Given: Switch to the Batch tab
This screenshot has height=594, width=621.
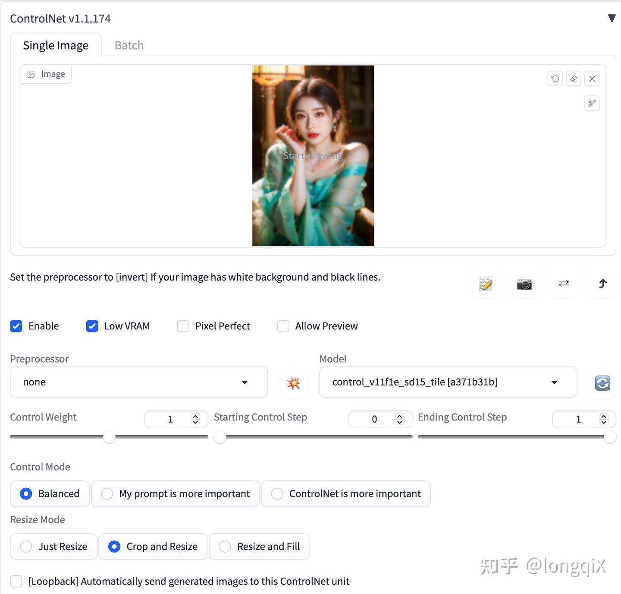Looking at the screenshot, I should pos(129,45).
